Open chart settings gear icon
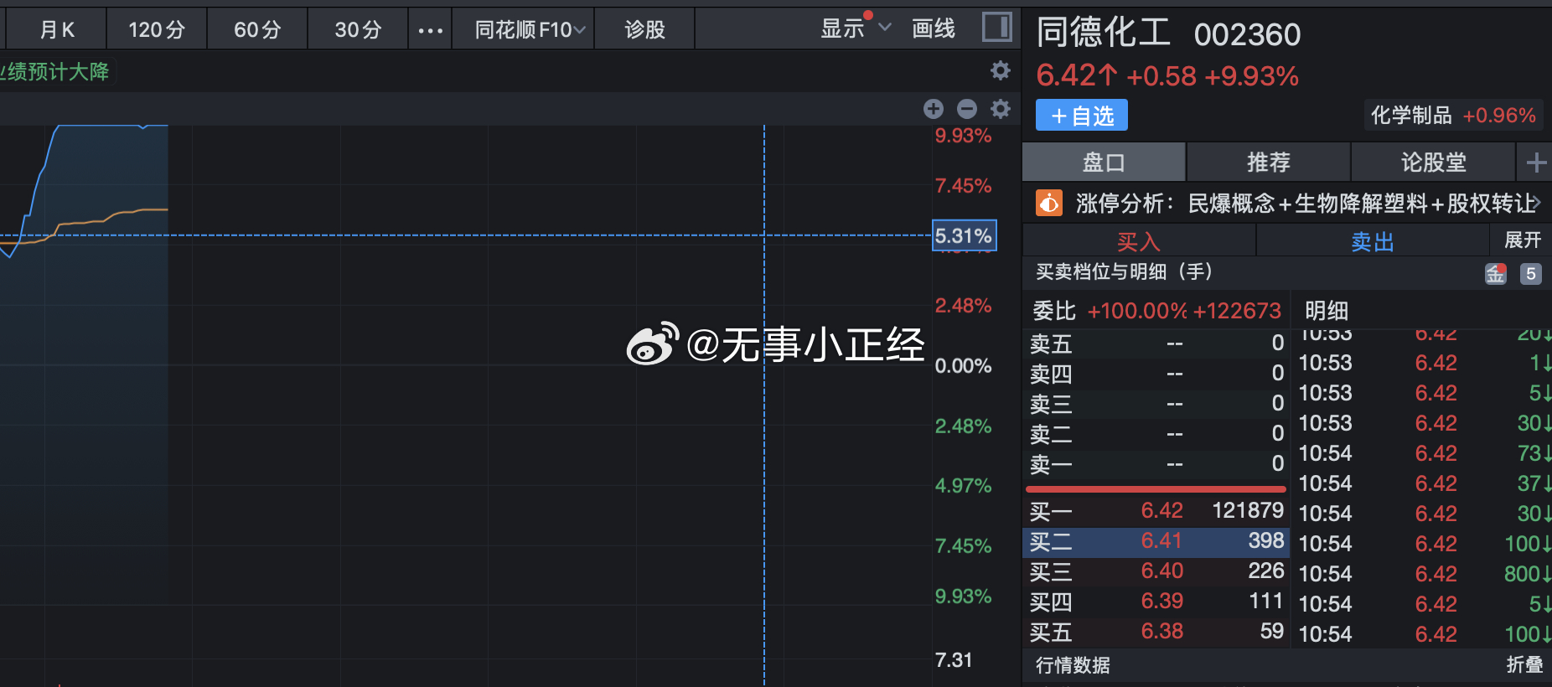 click(1000, 109)
